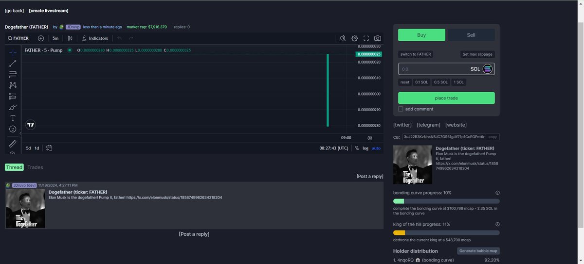
Task: Switch to the Thread tab
Action: tap(14, 167)
